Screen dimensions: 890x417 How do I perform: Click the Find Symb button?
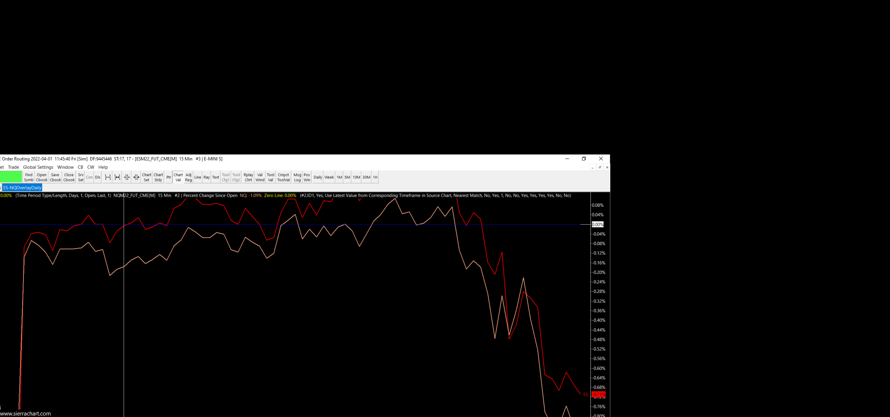coord(29,177)
